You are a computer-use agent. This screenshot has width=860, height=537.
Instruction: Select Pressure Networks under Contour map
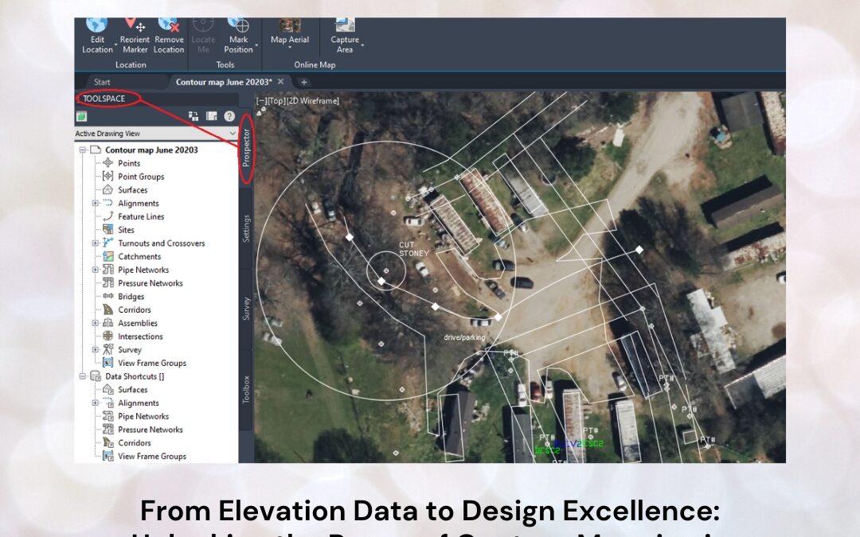[x=150, y=283]
